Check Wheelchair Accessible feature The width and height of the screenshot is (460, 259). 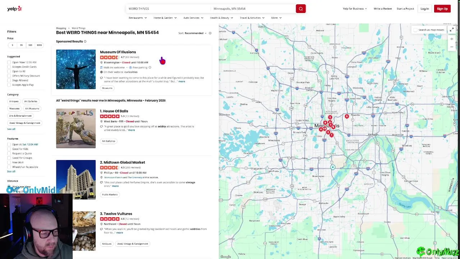(x=9, y=167)
